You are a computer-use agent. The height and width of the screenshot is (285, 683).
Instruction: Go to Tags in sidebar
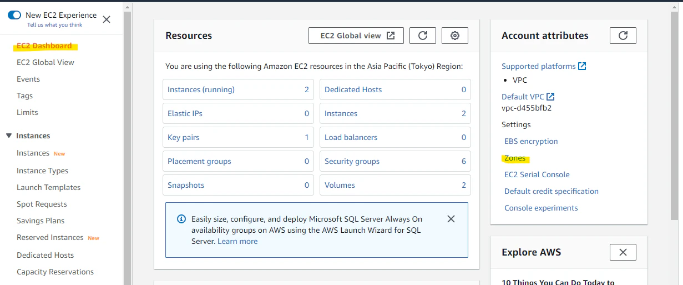coord(24,96)
